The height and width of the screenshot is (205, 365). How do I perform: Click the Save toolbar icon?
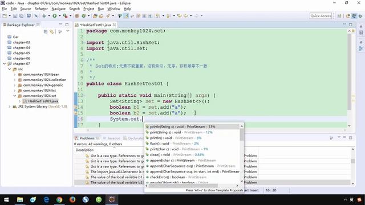coord(15,16)
